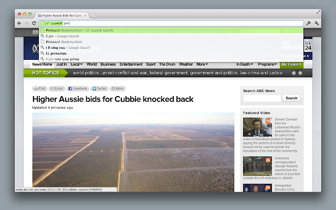Expand the More dropdown in navigation

click(202, 64)
